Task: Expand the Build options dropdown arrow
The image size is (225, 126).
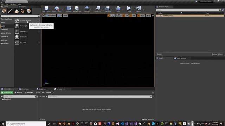Action: (123, 9)
